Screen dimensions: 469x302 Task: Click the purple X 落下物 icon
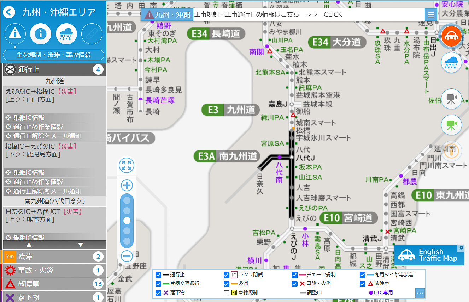click(10, 297)
